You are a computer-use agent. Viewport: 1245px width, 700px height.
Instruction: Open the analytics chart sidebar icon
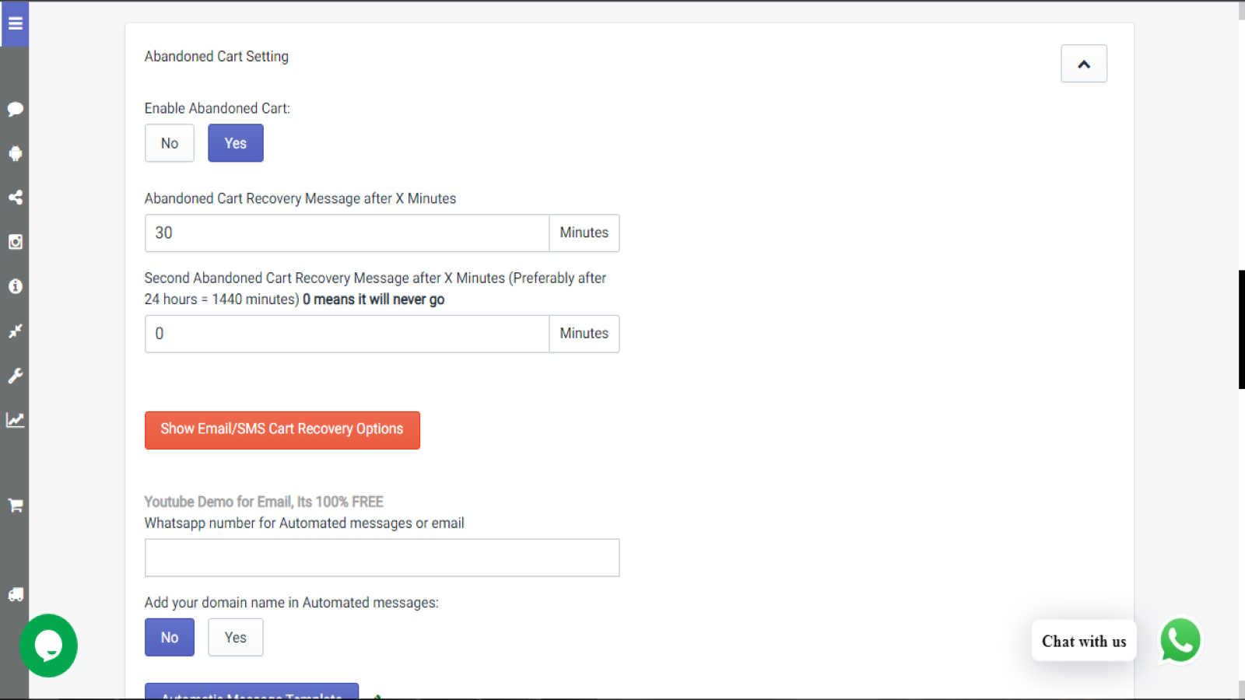click(15, 420)
